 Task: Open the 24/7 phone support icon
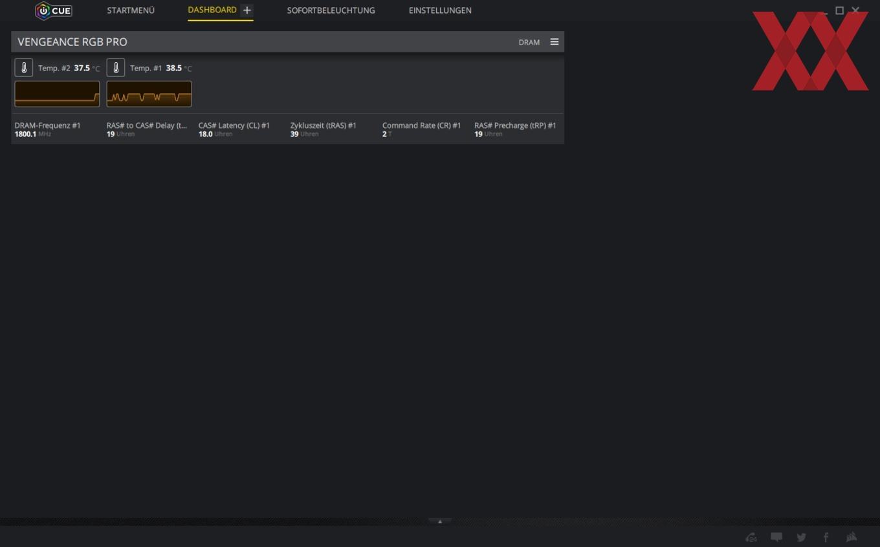click(x=751, y=537)
